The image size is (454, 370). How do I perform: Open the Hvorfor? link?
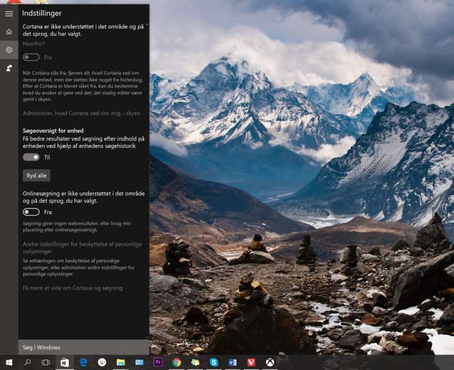(34, 43)
